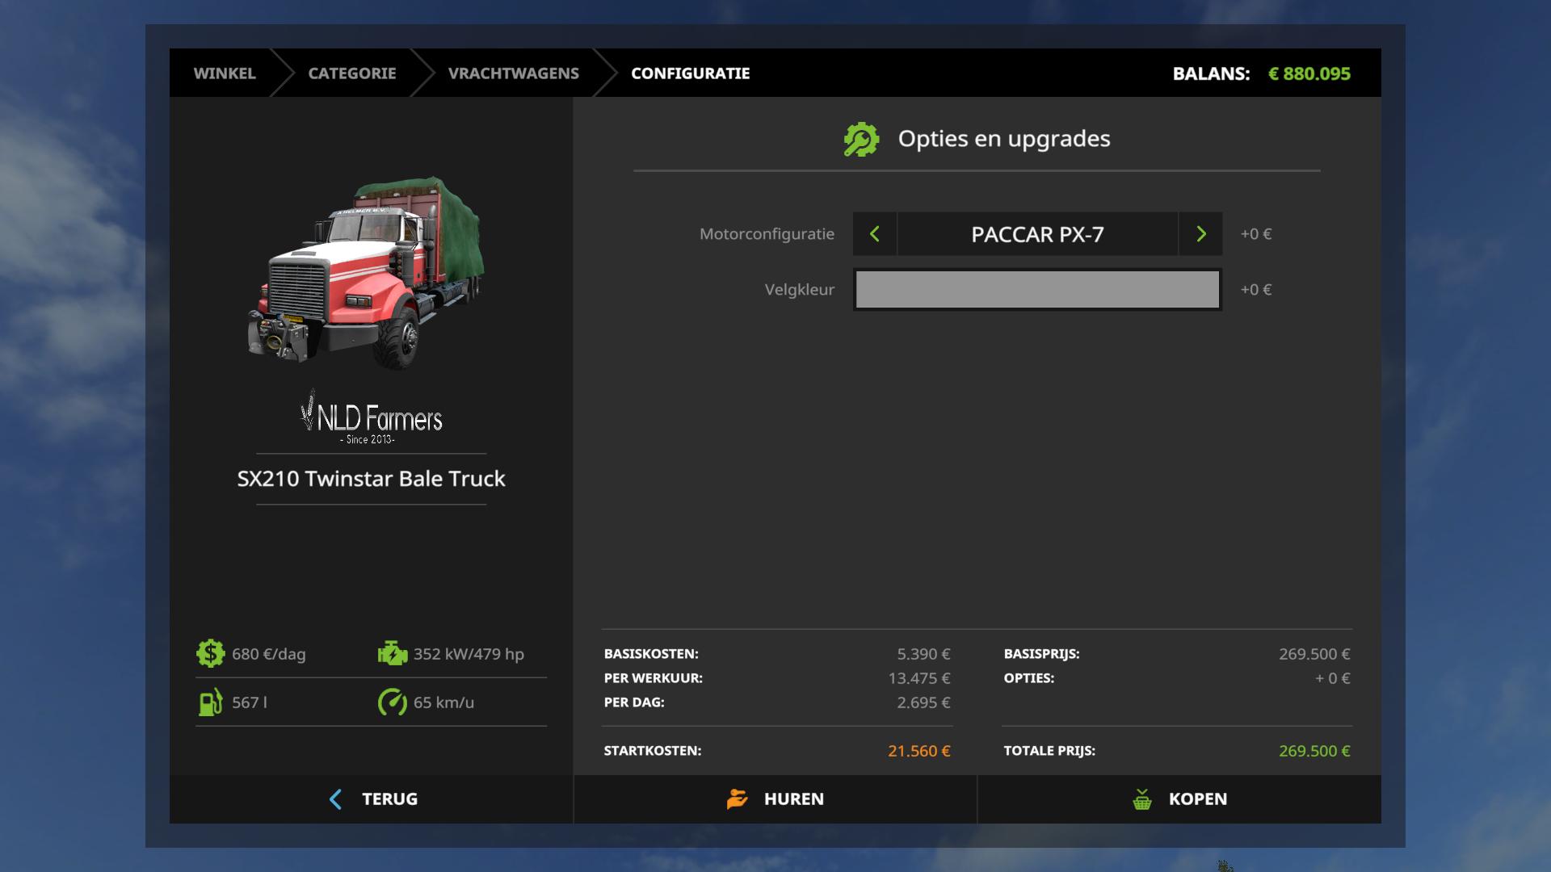Click the green wrench gear options icon
Image resolution: width=1551 pixels, height=872 pixels.
click(861, 139)
